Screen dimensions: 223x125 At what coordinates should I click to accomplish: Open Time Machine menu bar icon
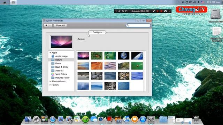pyautogui.click(x=187, y=2)
